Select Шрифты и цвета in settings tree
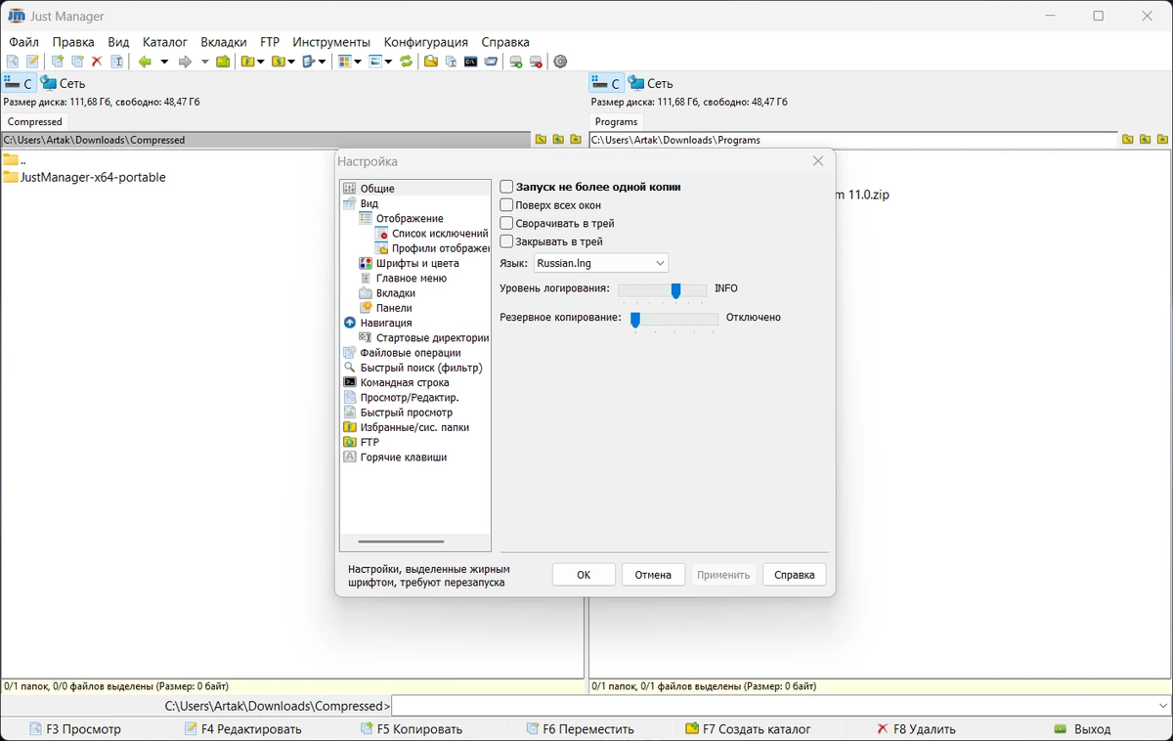This screenshot has width=1173, height=741. click(417, 263)
